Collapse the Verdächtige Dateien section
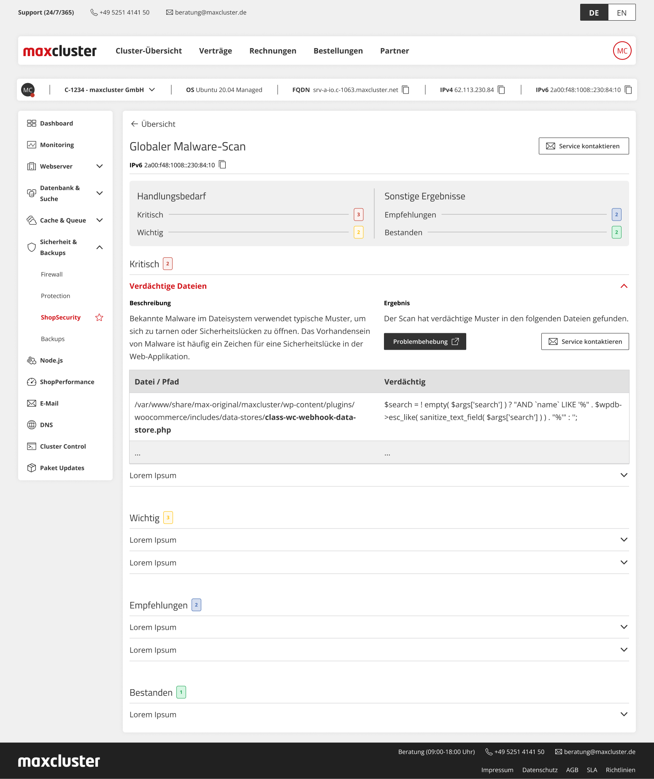Image resolution: width=654 pixels, height=779 pixels. [x=624, y=286]
